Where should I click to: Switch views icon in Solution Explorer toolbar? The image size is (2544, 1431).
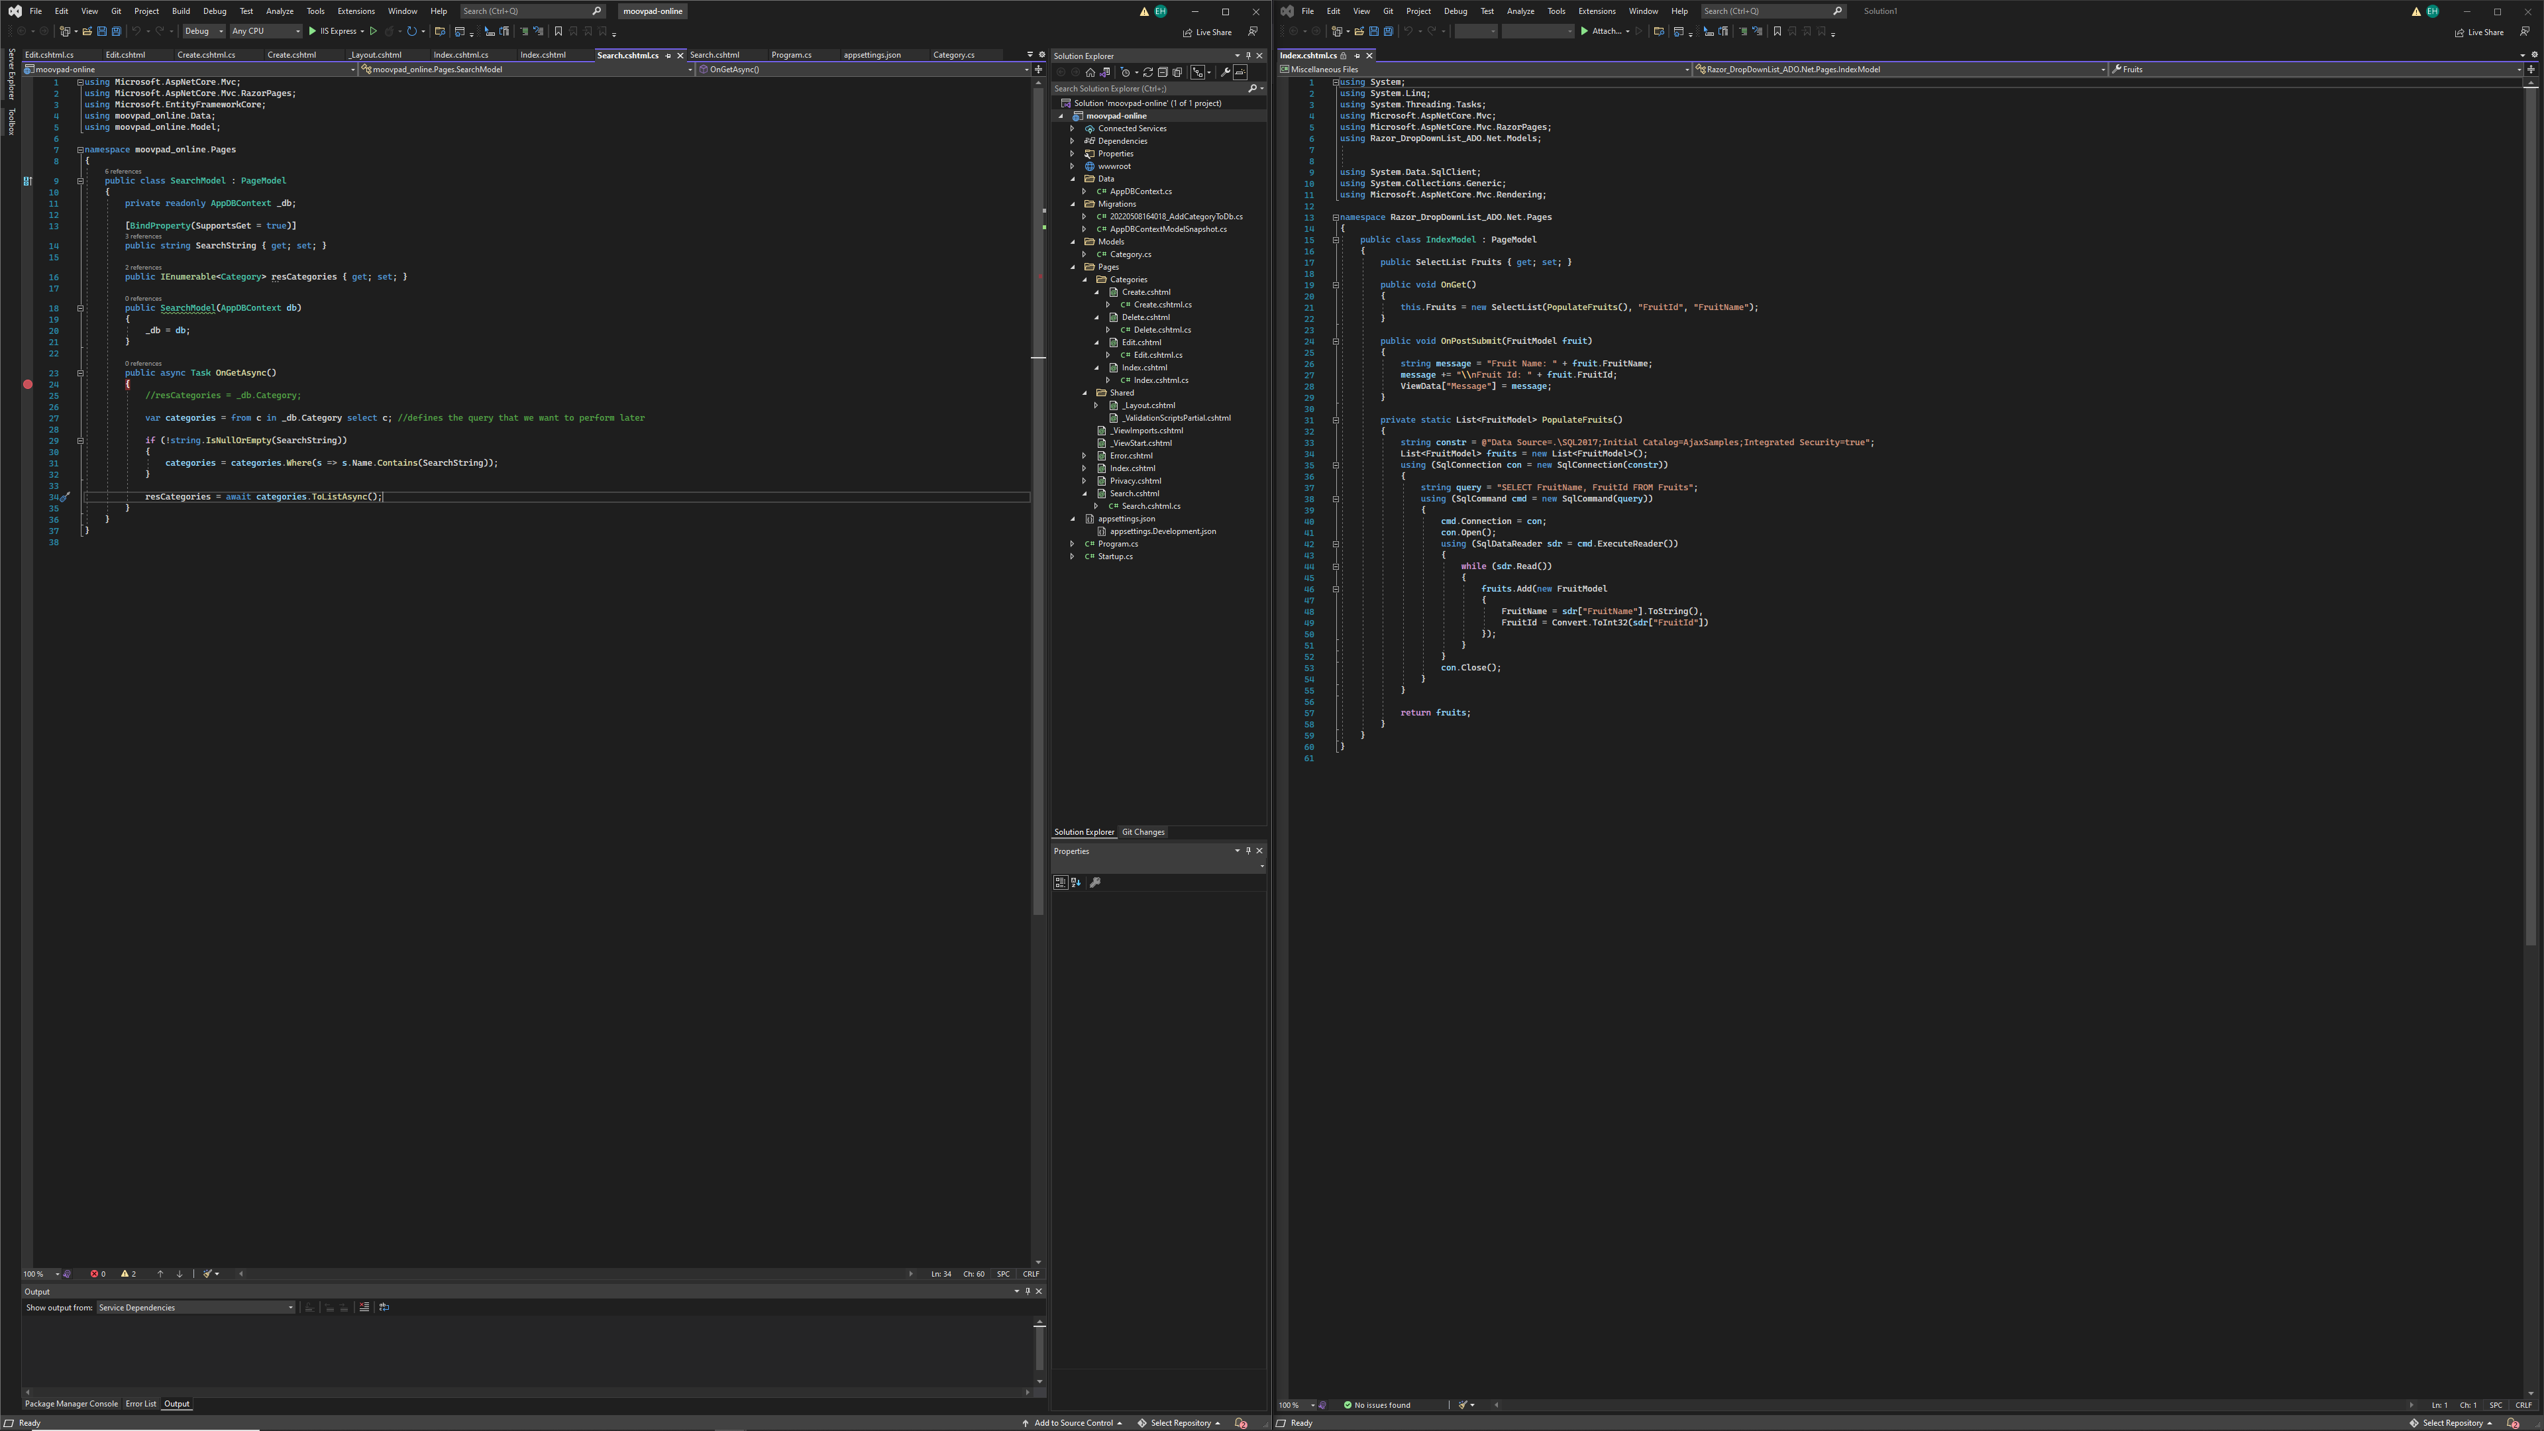tap(1105, 72)
